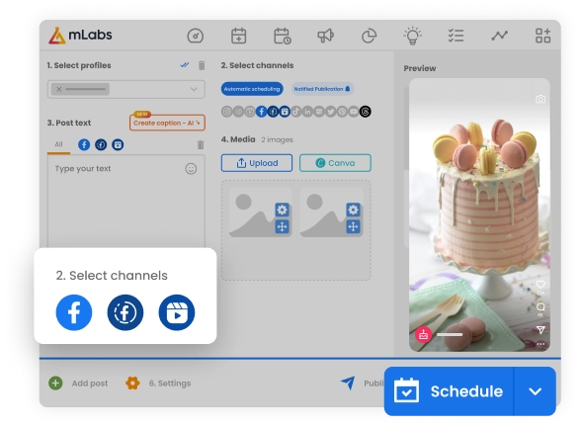Open gear settings on the first media image
581x427 pixels.
(x=282, y=210)
